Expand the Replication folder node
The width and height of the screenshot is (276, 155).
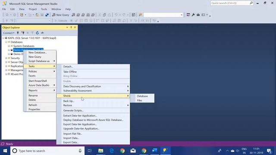(x=6, y=66)
